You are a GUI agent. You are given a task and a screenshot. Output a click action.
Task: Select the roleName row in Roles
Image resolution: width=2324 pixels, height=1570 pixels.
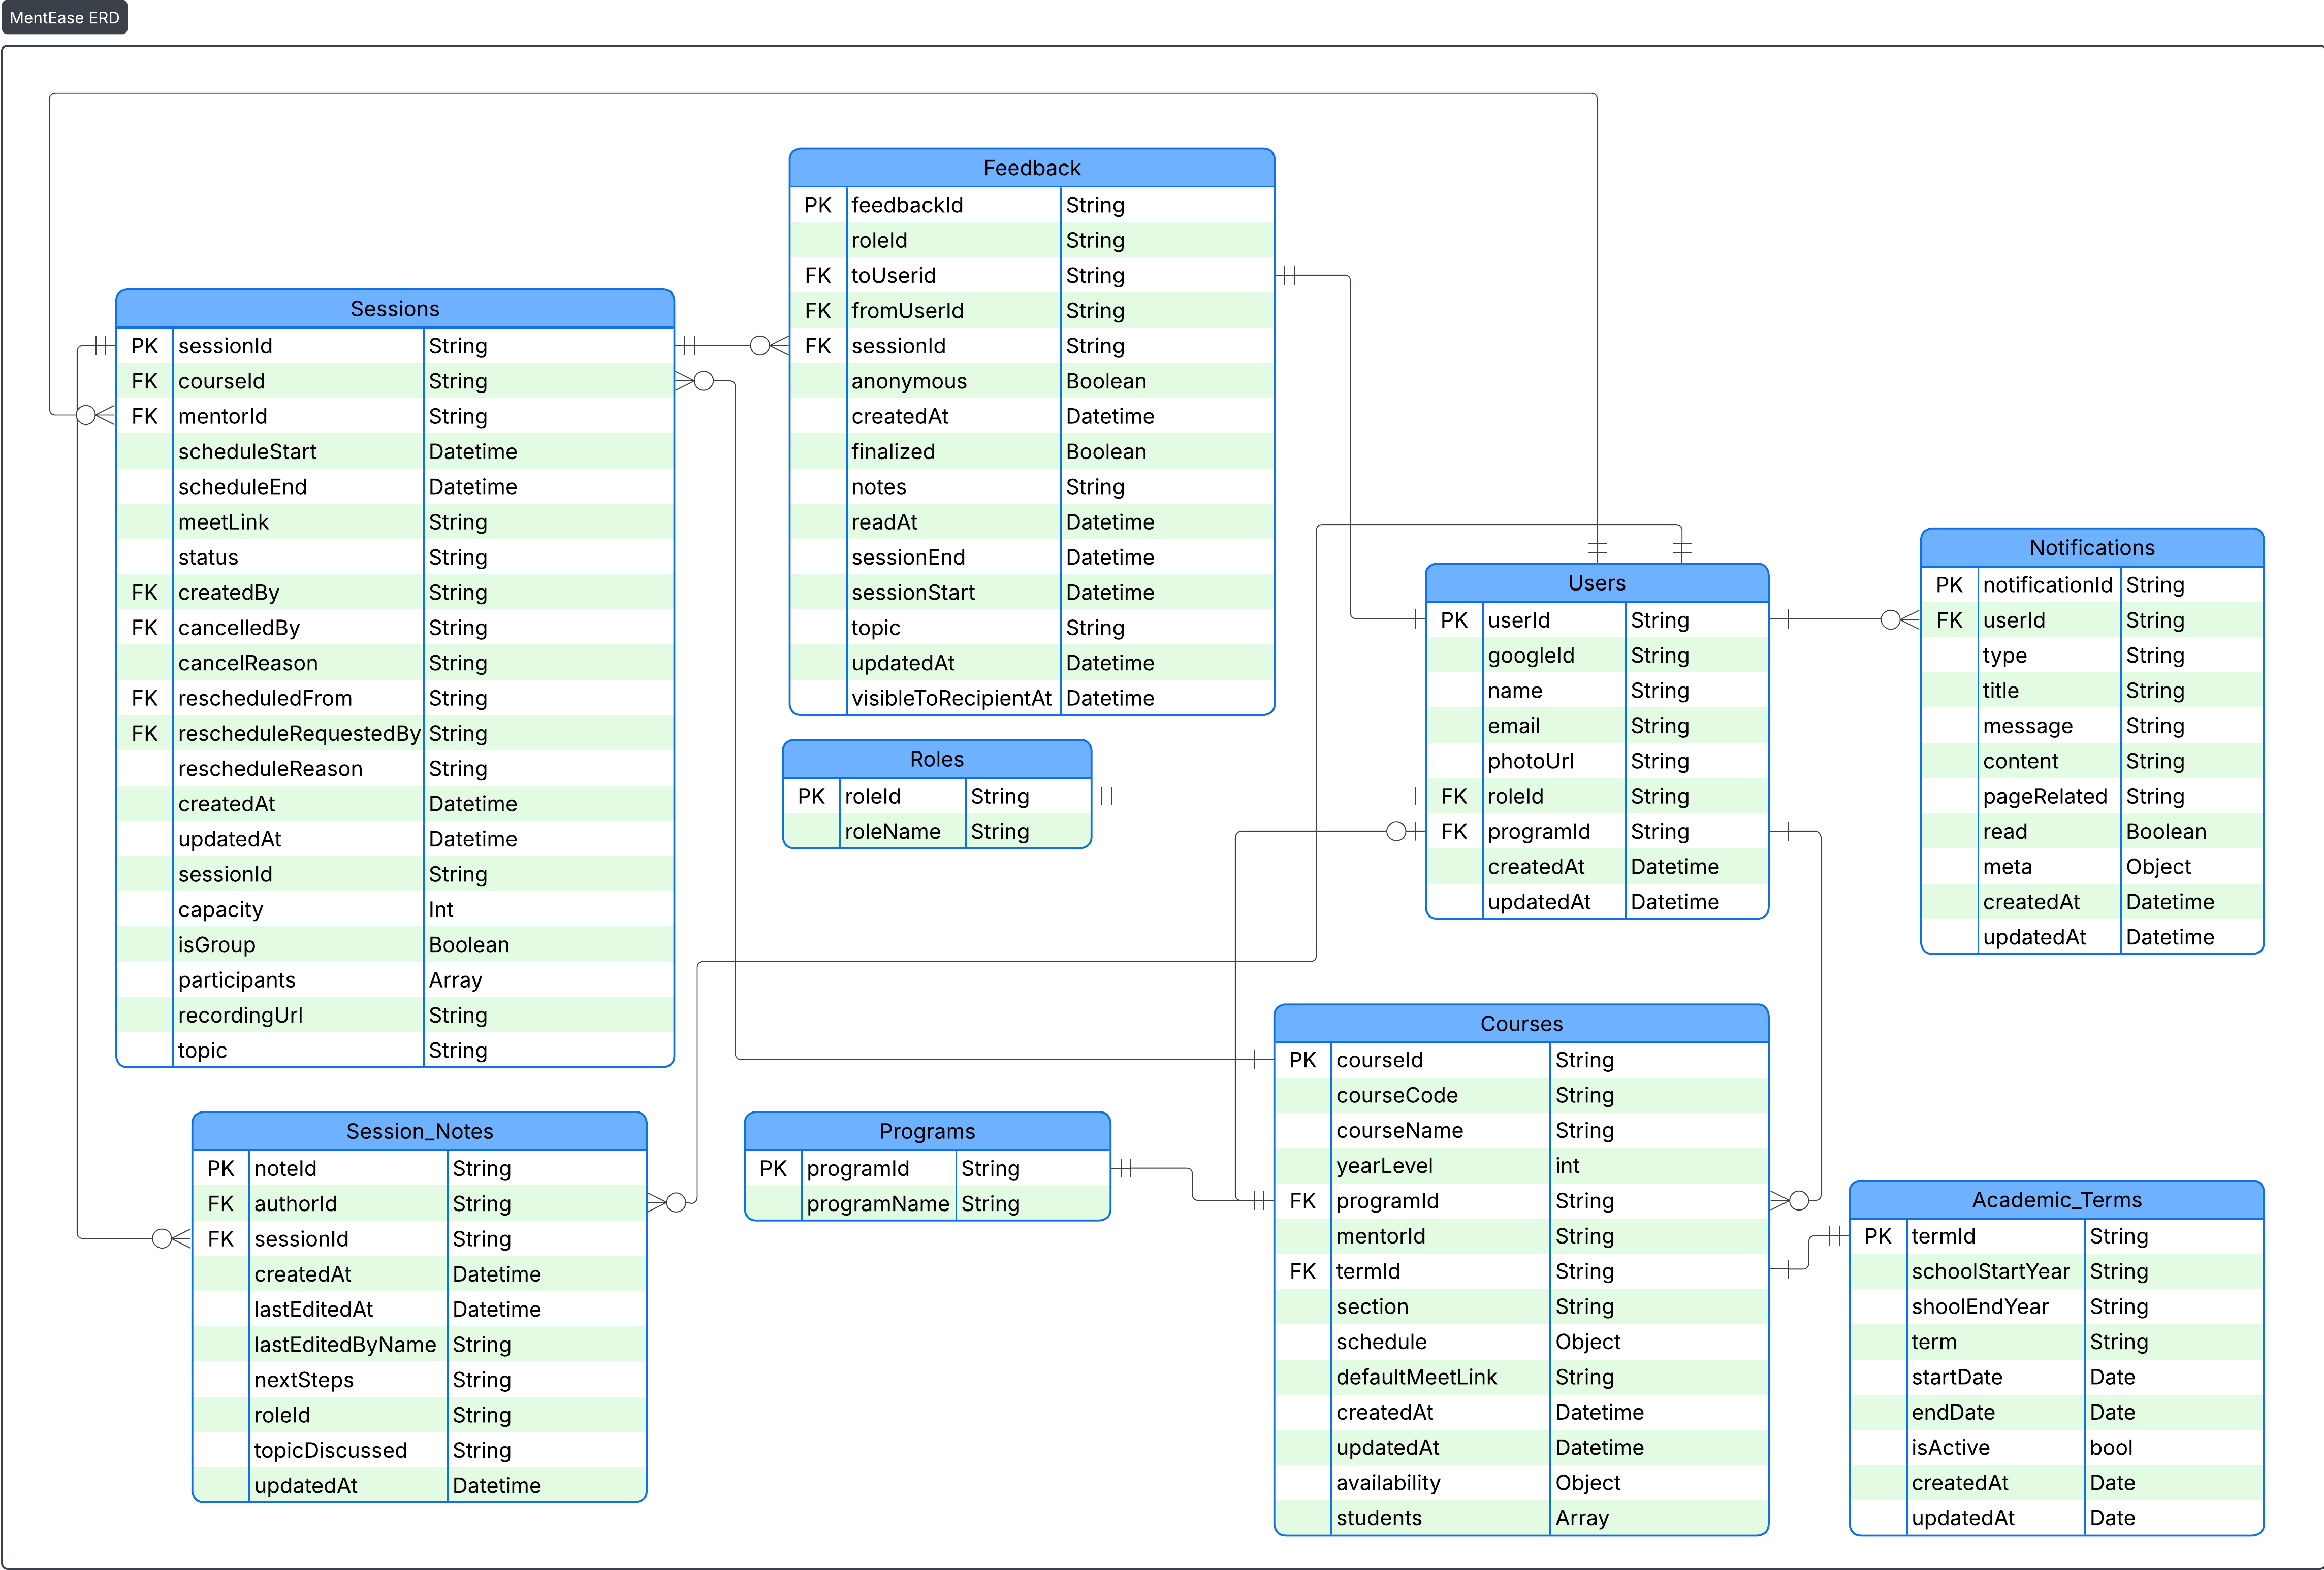[892, 832]
